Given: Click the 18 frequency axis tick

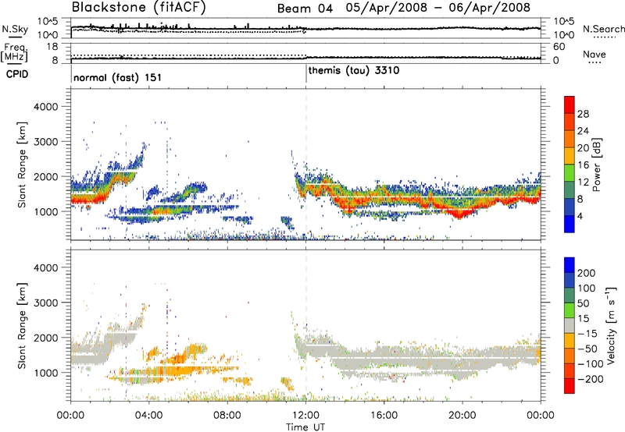Looking at the screenshot, I should (x=53, y=47).
